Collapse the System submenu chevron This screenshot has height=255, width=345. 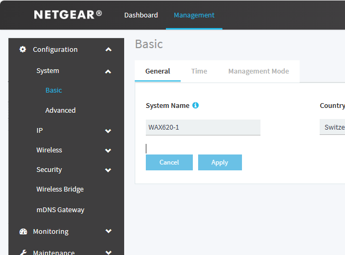(x=108, y=71)
